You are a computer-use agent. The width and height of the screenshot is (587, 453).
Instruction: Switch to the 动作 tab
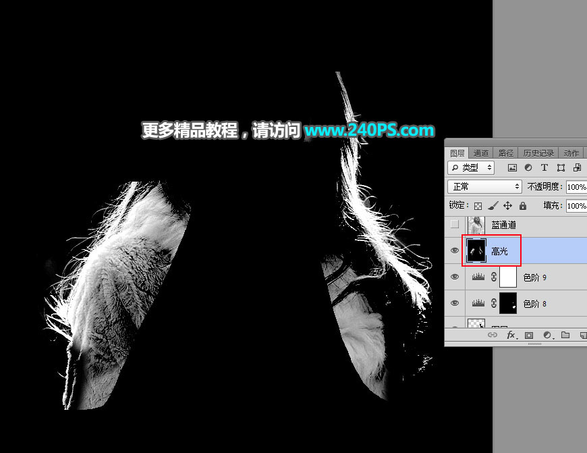[571, 153]
